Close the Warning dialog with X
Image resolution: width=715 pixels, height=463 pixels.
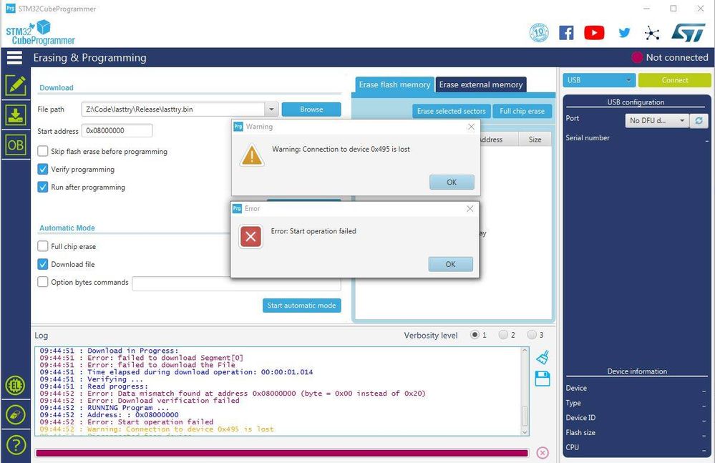[x=471, y=127]
